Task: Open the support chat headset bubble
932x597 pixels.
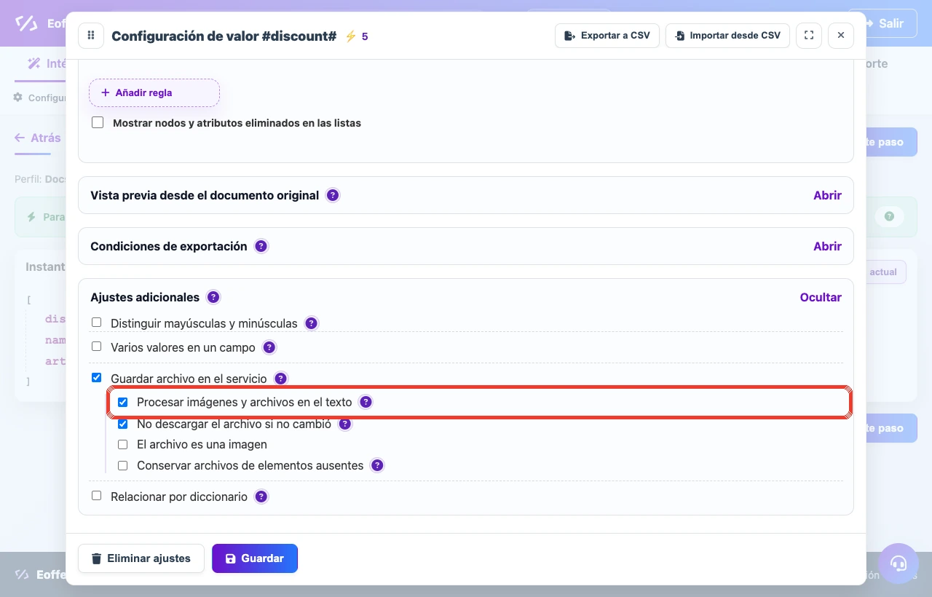Action: click(899, 564)
